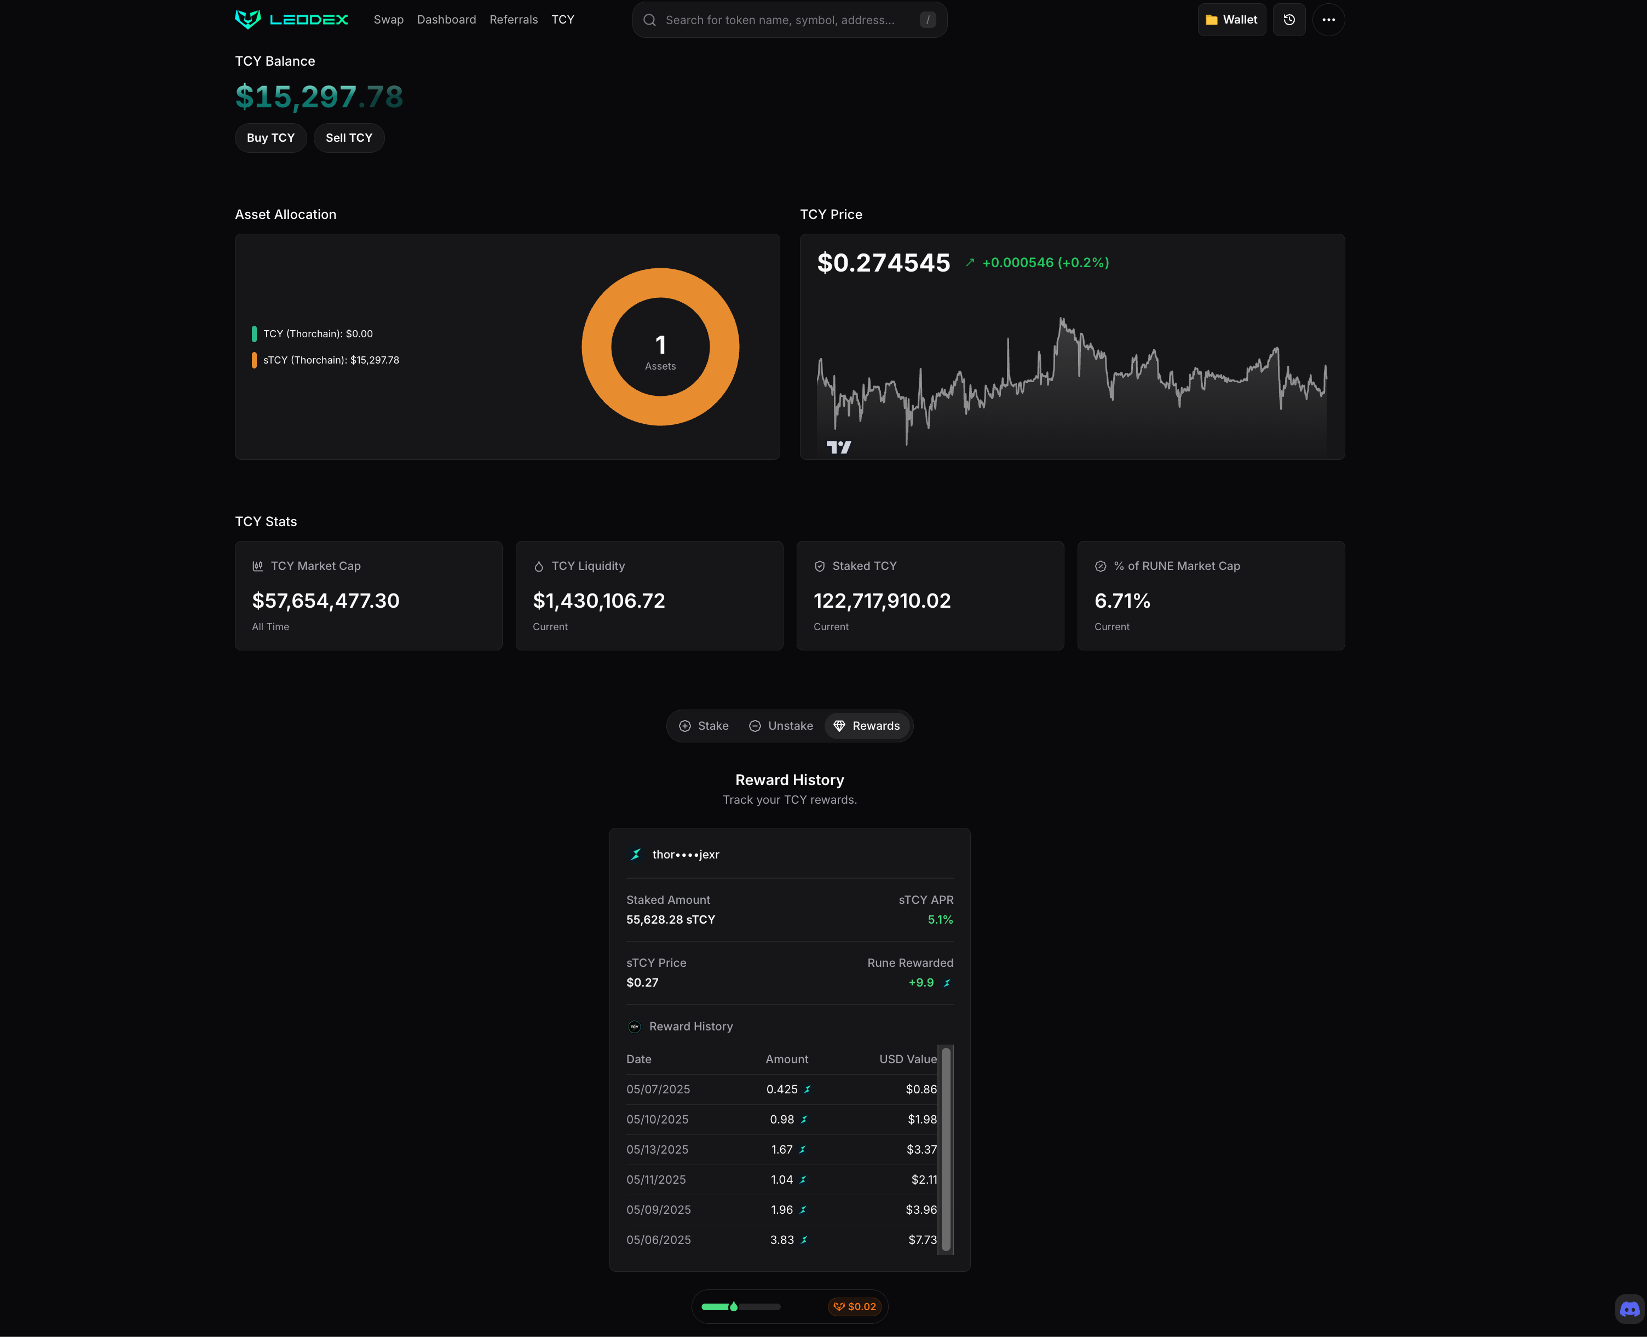This screenshot has height=1337, width=1647.
Task: Click sTCY (Thorchain): $15,297.78 legend
Action: pyautogui.click(x=331, y=360)
